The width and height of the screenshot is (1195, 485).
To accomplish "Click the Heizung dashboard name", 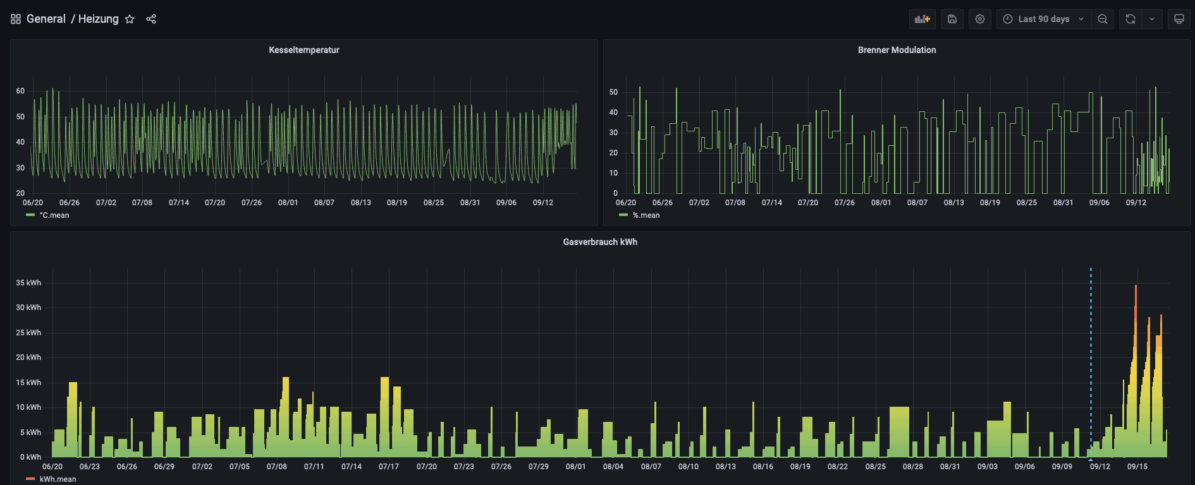I will tap(98, 19).
